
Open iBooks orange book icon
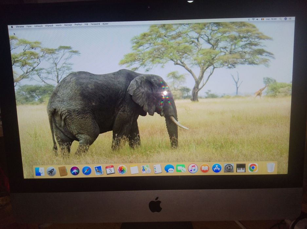click(x=205, y=168)
